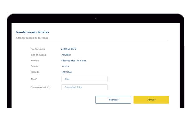Click the yellow Agregar button

pos(151,100)
